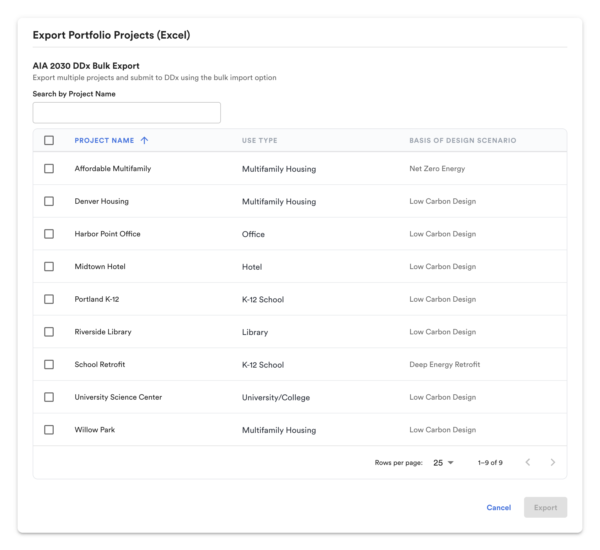Click the School Retrofit project name

[x=100, y=364]
